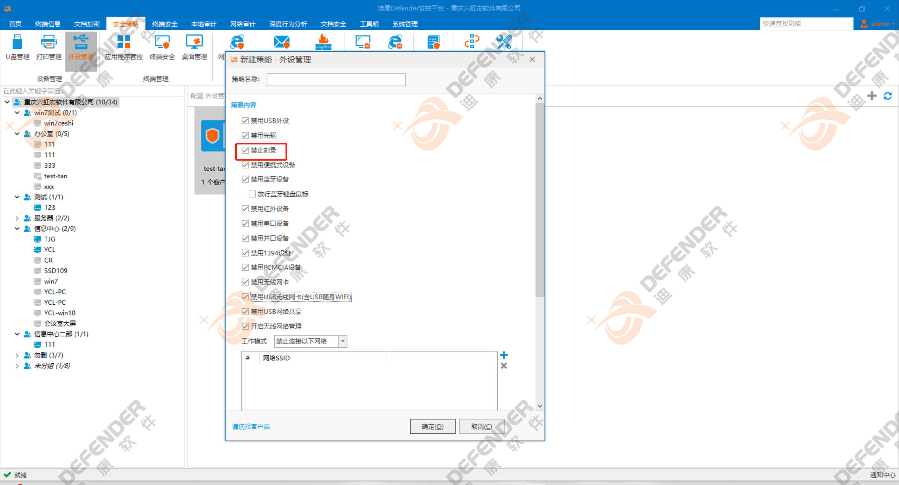Screen dimensions: 899x485
Task: Collapse 重庆兴虹宏软件有限公司 root node
Action: [x=7, y=102]
